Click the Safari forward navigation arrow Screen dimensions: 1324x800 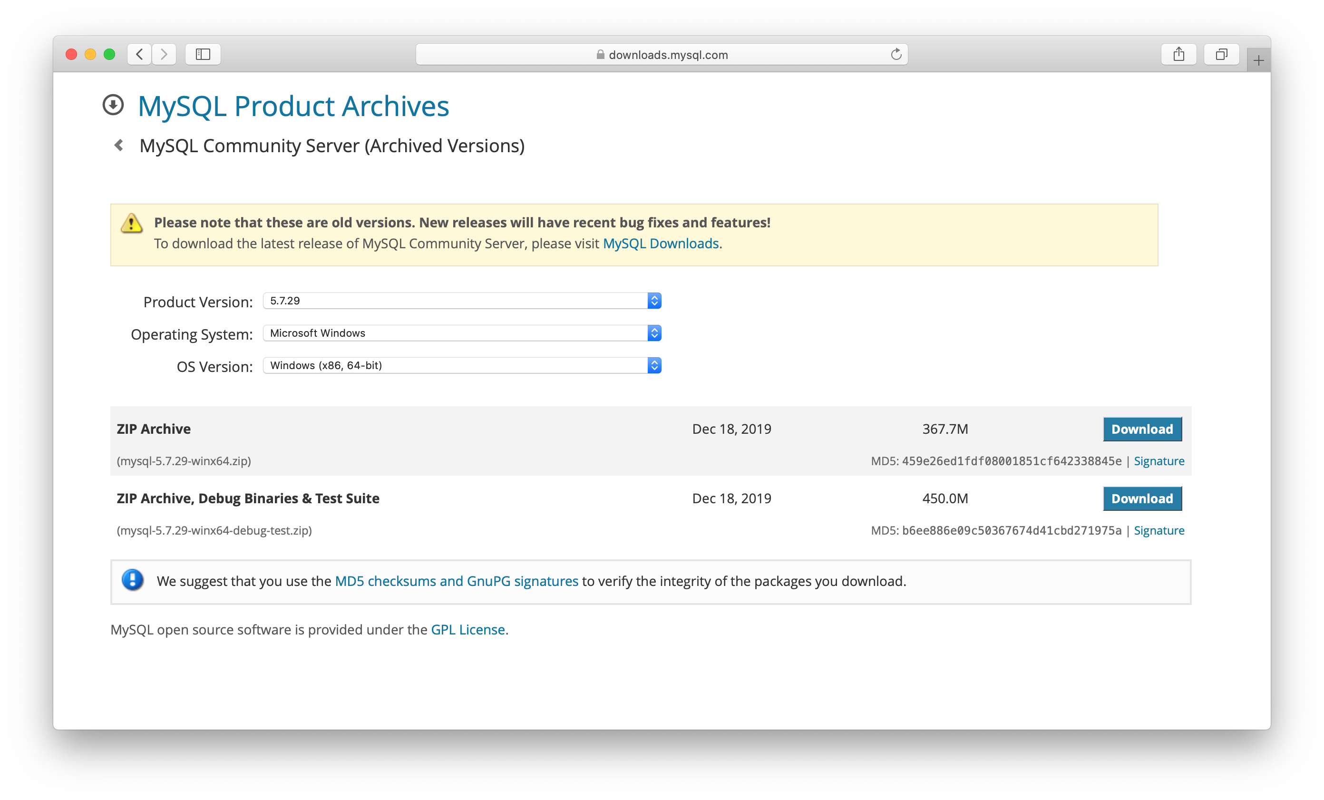164,54
